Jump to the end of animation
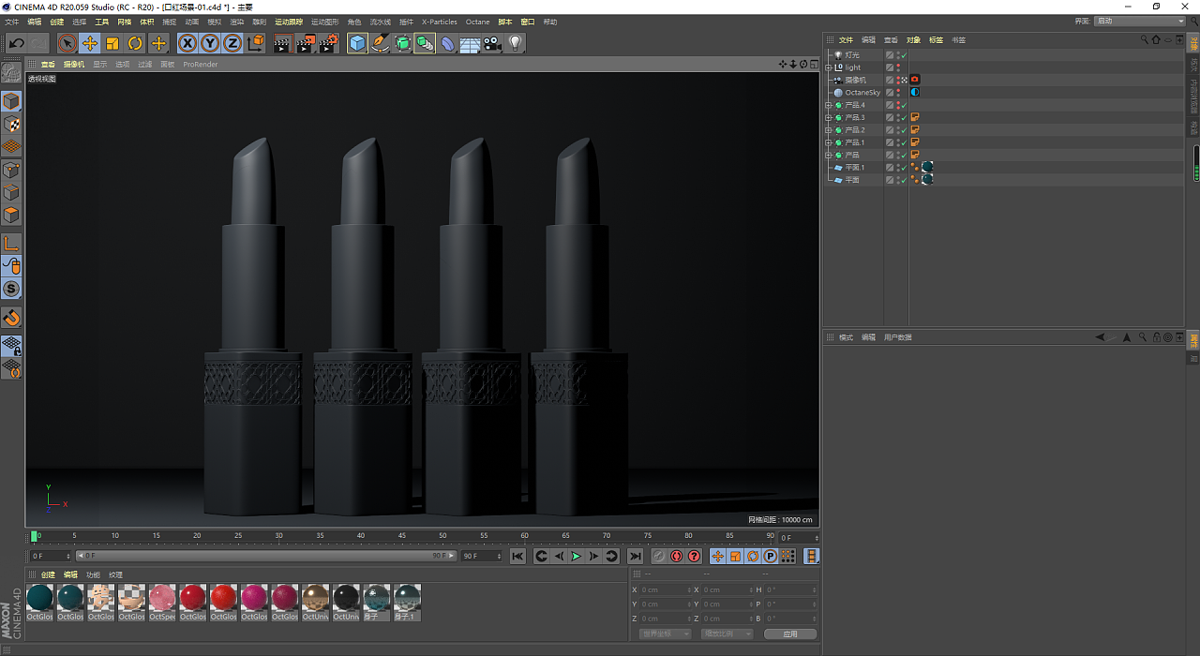The image size is (1200, 656). click(x=635, y=557)
